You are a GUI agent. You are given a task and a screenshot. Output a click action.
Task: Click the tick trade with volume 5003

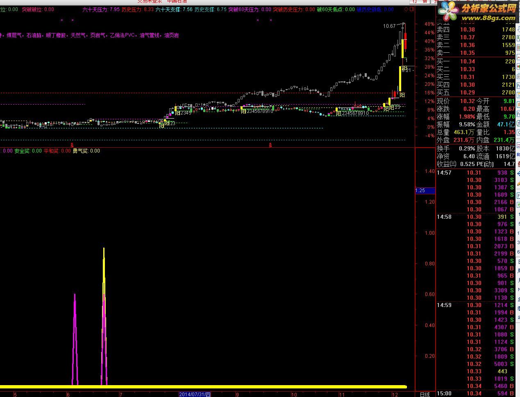(x=501, y=364)
